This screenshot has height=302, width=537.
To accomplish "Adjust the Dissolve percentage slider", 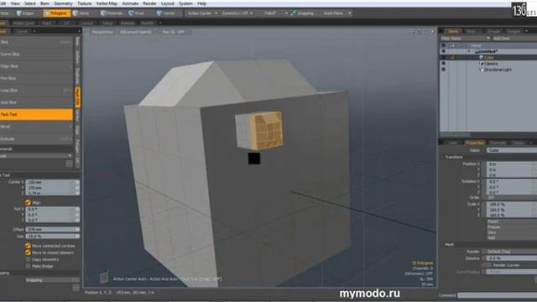I will tap(512, 258).
